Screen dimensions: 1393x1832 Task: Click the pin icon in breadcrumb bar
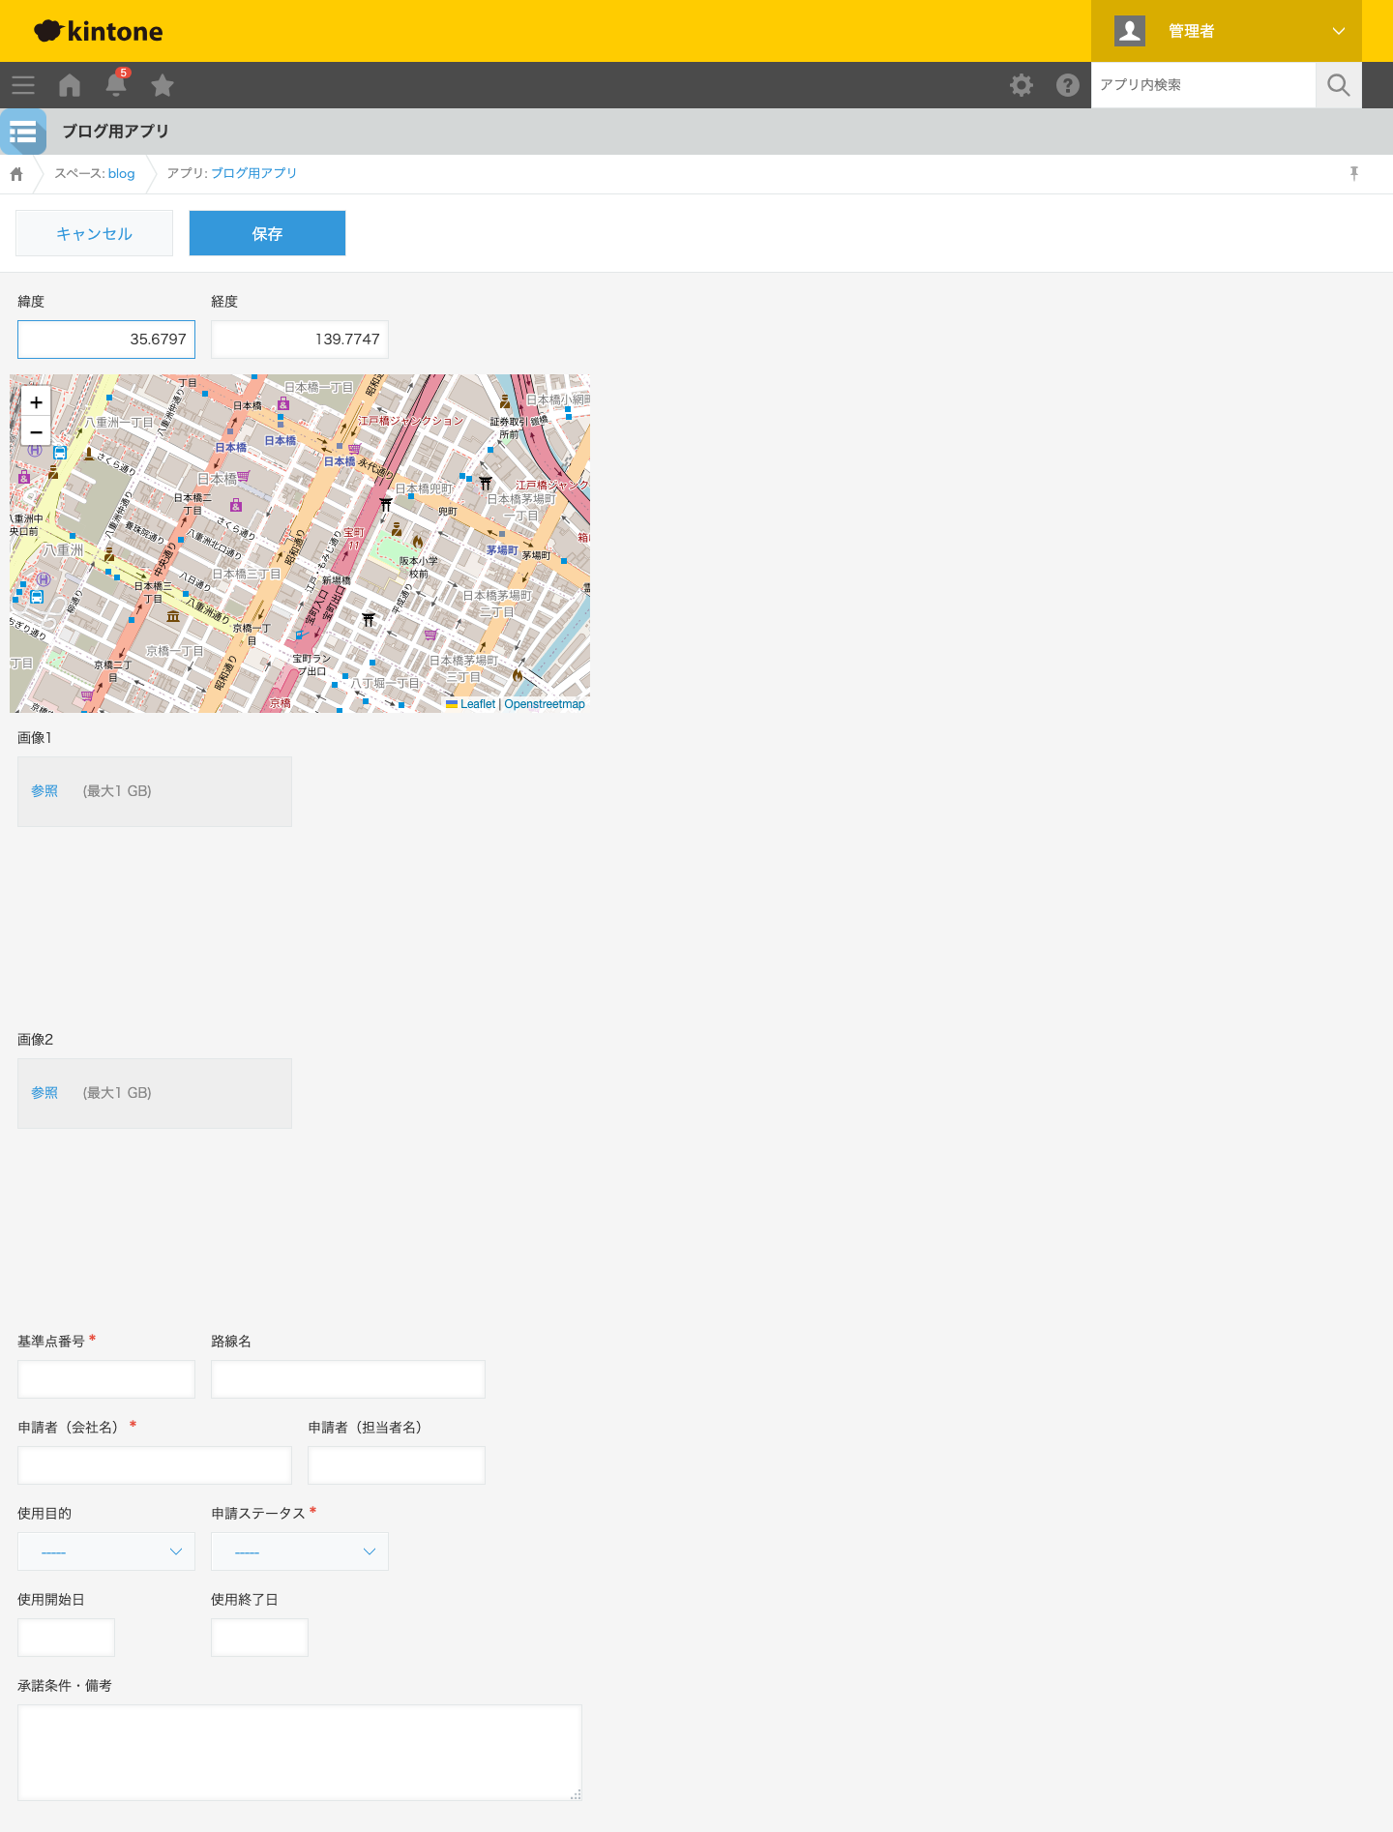coord(1354,173)
